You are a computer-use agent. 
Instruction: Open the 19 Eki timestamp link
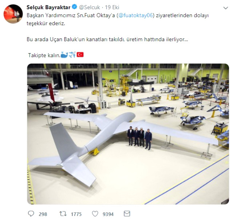(112, 7)
